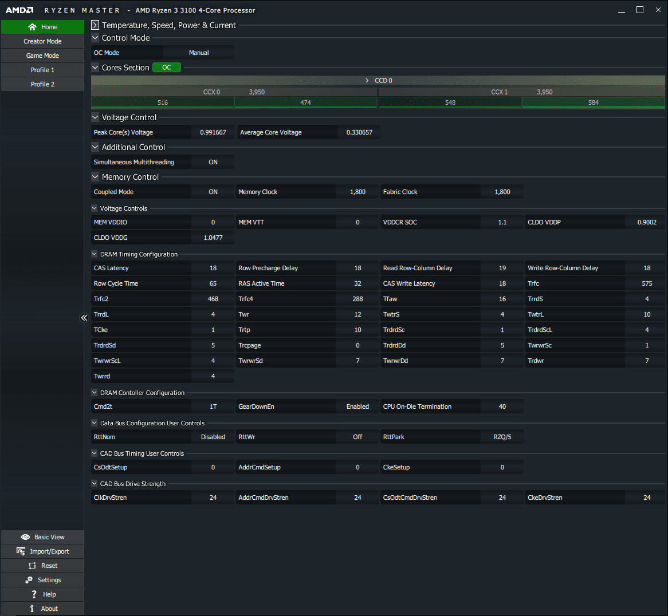Toggle the green OC button in Cores Section
The width and height of the screenshot is (668, 616).
click(x=167, y=67)
